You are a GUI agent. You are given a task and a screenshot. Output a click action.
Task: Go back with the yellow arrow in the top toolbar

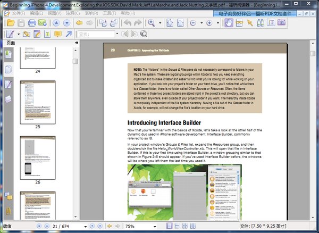tap(79, 23)
